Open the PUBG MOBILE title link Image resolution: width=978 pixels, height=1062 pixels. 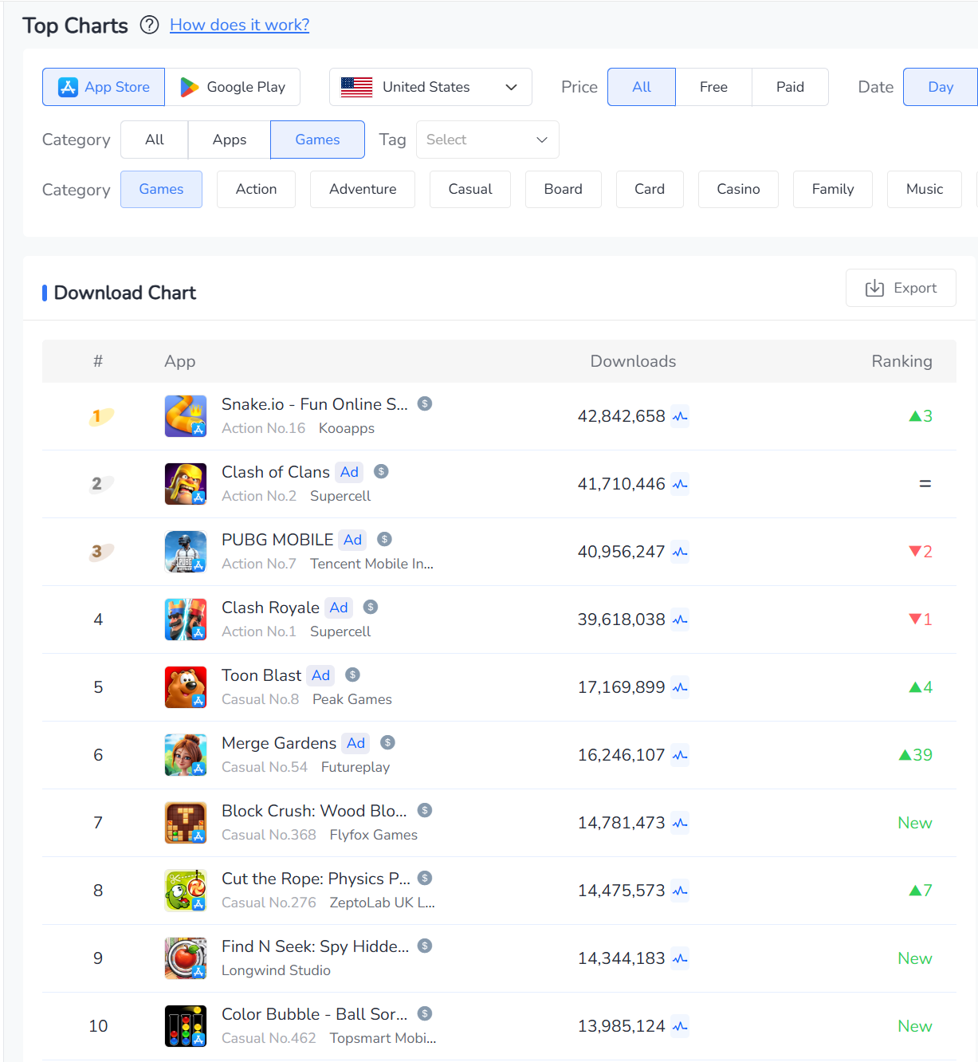click(277, 540)
